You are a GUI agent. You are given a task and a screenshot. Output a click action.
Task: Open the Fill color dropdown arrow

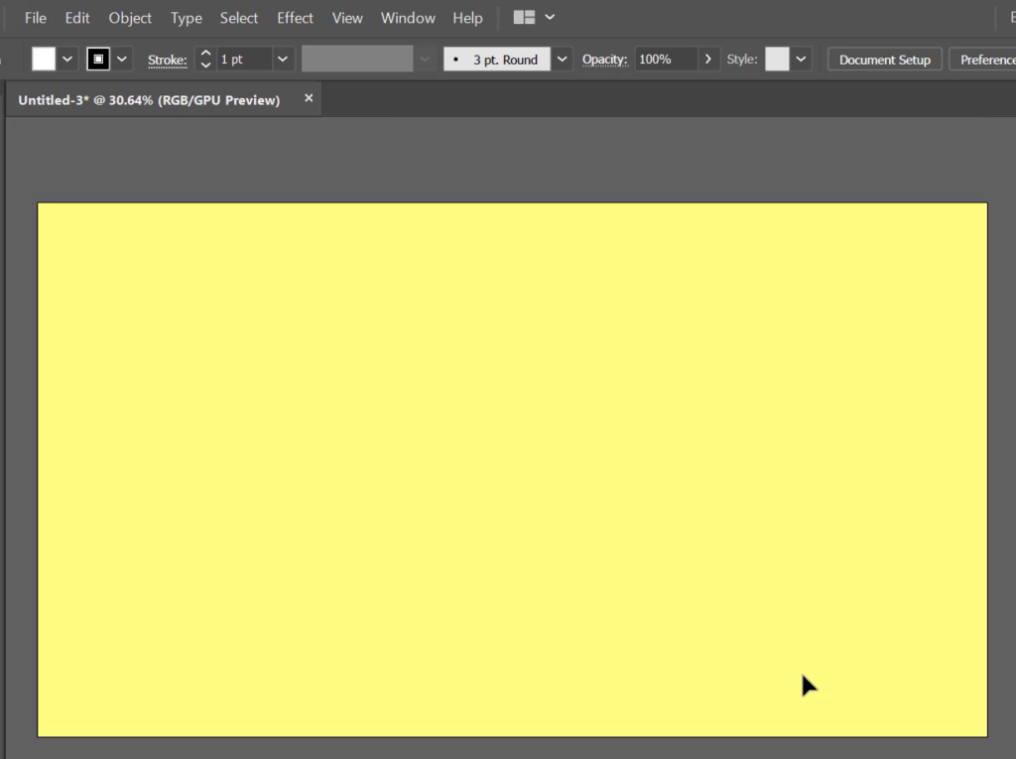pyautogui.click(x=67, y=59)
